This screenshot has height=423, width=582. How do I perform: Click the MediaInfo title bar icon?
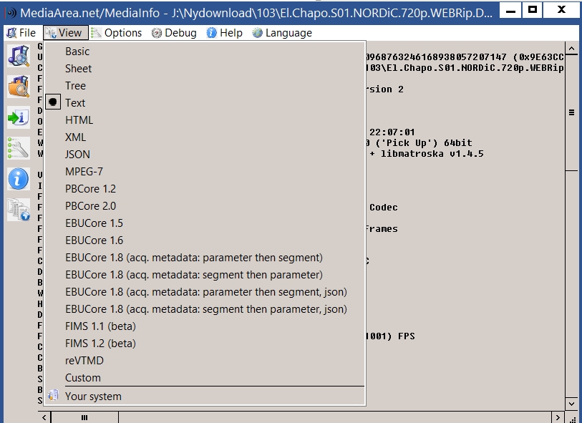coord(11,14)
